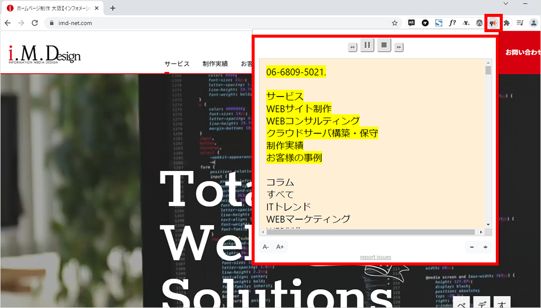541x308 pixels.
Task: Click the クラウドサーバ構築・保守 line
Action: (322, 133)
